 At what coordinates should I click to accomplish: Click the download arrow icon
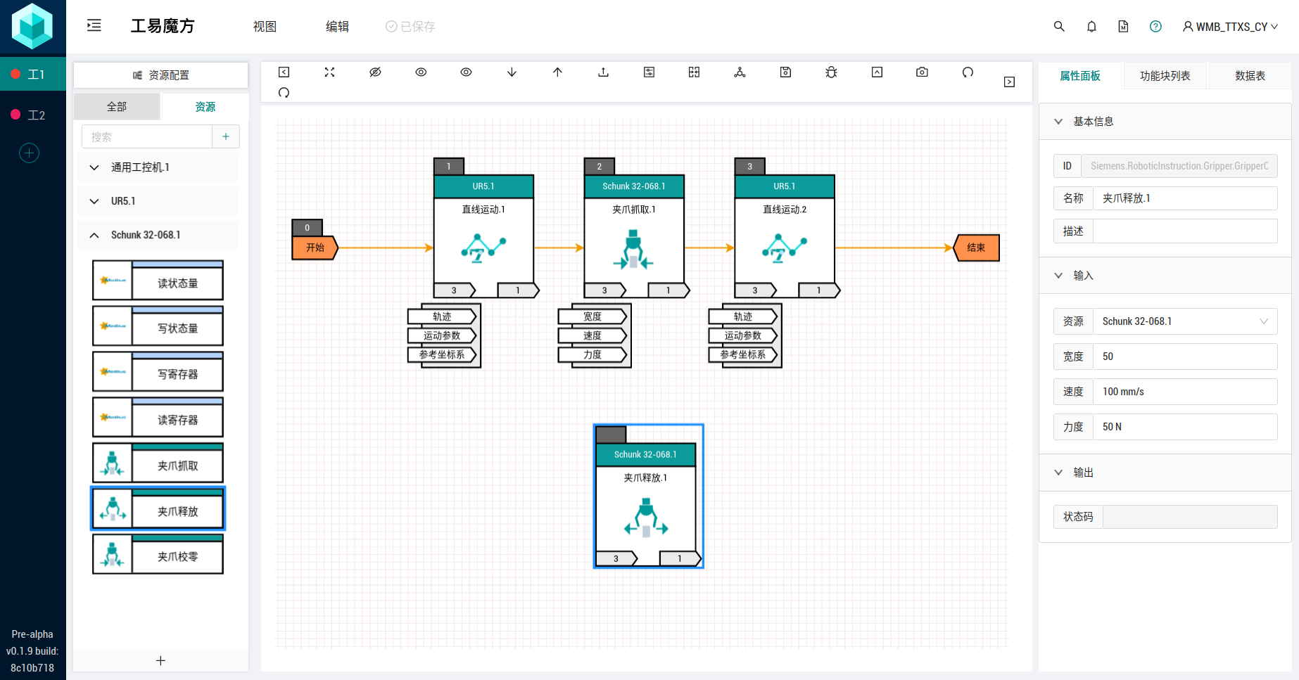click(512, 72)
